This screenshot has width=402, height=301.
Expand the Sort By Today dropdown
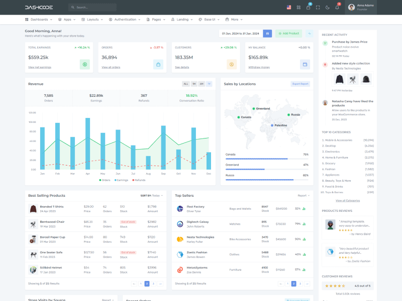(151, 196)
